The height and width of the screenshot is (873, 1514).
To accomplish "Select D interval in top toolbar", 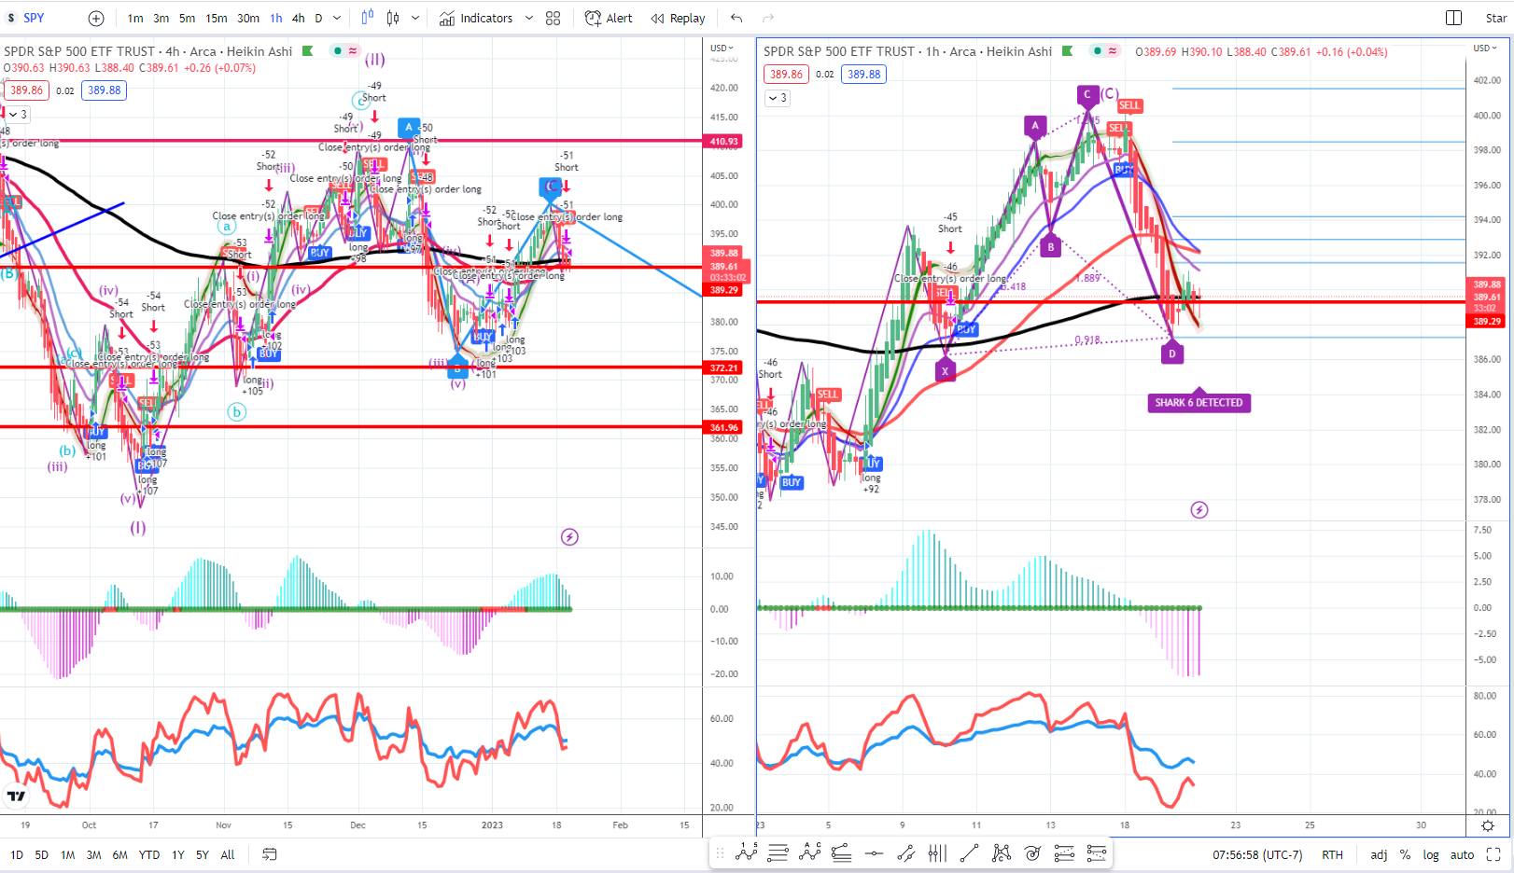I will tap(318, 18).
